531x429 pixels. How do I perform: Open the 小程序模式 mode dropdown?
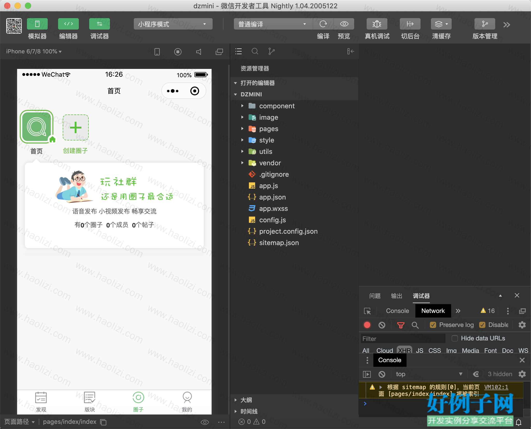tap(173, 24)
